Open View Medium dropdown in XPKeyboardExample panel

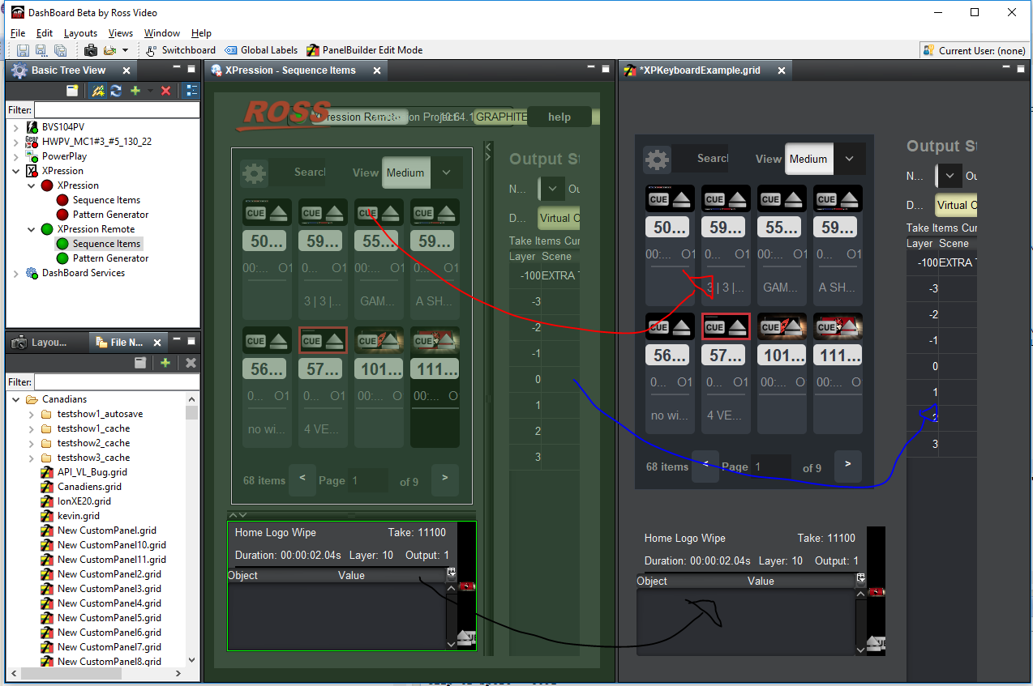click(849, 159)
